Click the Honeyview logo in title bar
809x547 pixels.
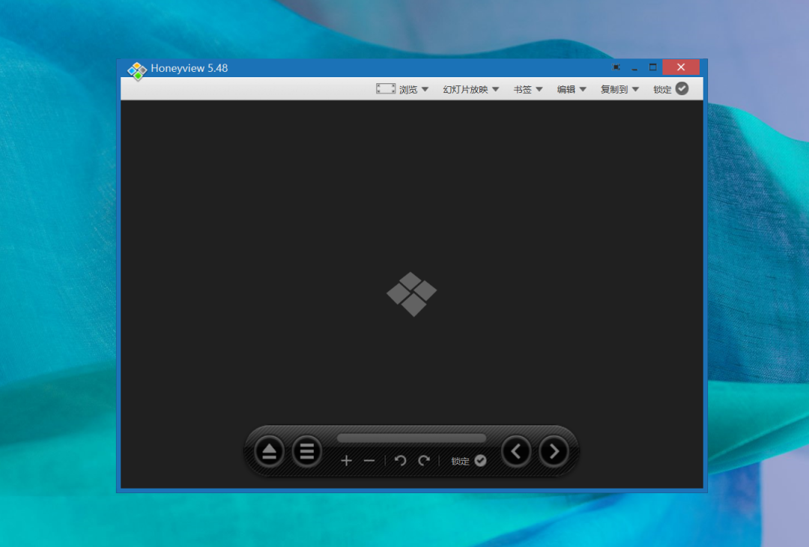(x=137, y=70)
